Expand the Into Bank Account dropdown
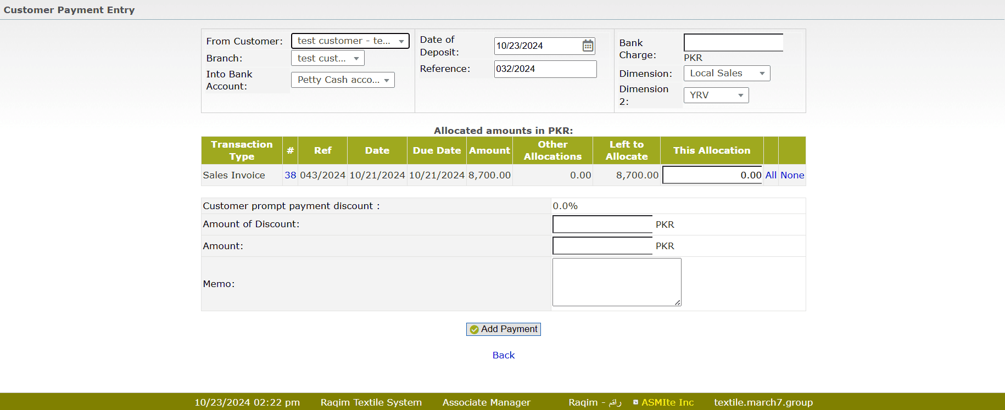 (x=343, y=80)
